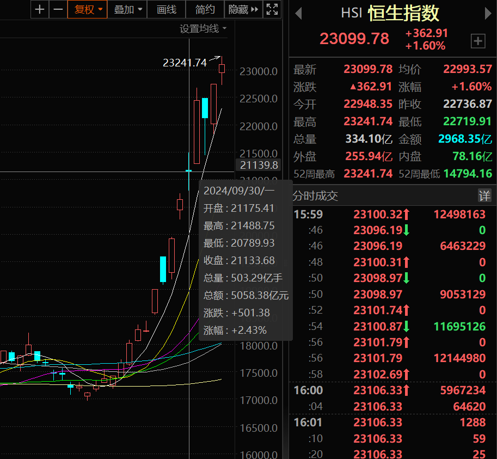Go to previous stock with left arrow
Viewport: 497px width, 459px height.
coord(298,13)
